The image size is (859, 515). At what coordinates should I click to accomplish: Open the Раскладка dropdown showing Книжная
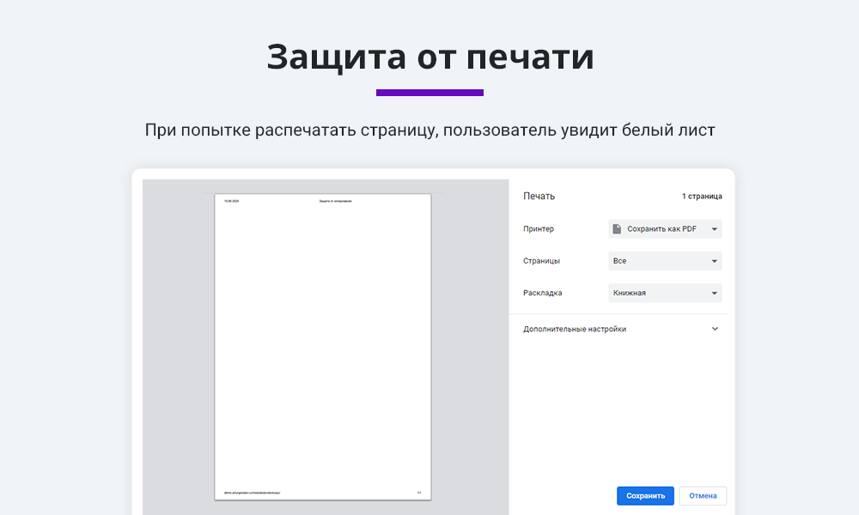666,293
